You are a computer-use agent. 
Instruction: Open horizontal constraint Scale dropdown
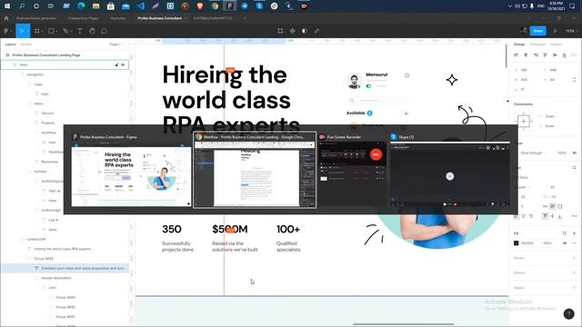[551, 116]
